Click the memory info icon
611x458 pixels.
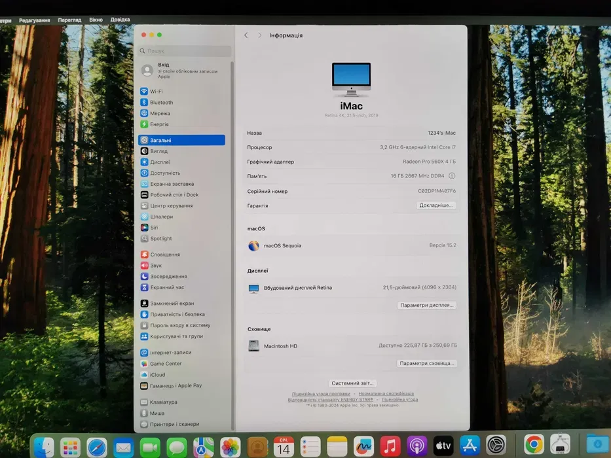point(452,176)
